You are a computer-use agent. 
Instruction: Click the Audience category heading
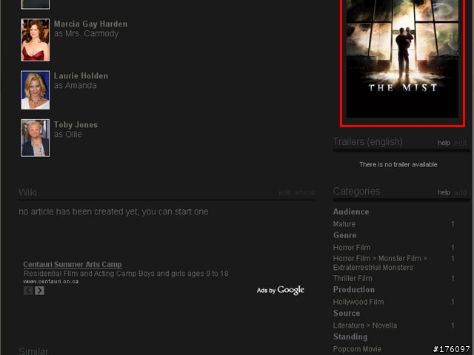(x=351, y=212)
